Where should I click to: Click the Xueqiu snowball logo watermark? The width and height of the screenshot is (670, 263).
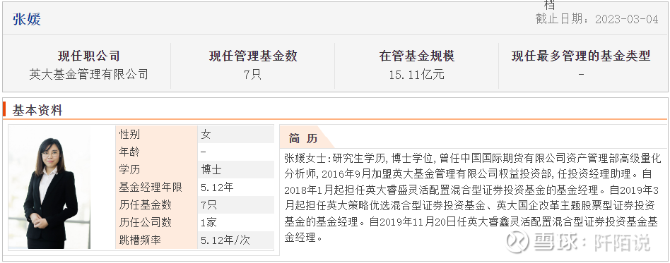click(x=516, y=242)
